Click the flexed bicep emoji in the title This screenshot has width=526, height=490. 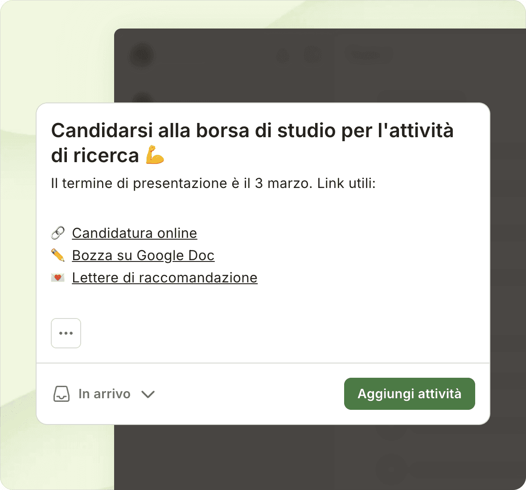[x=155, y=155]
